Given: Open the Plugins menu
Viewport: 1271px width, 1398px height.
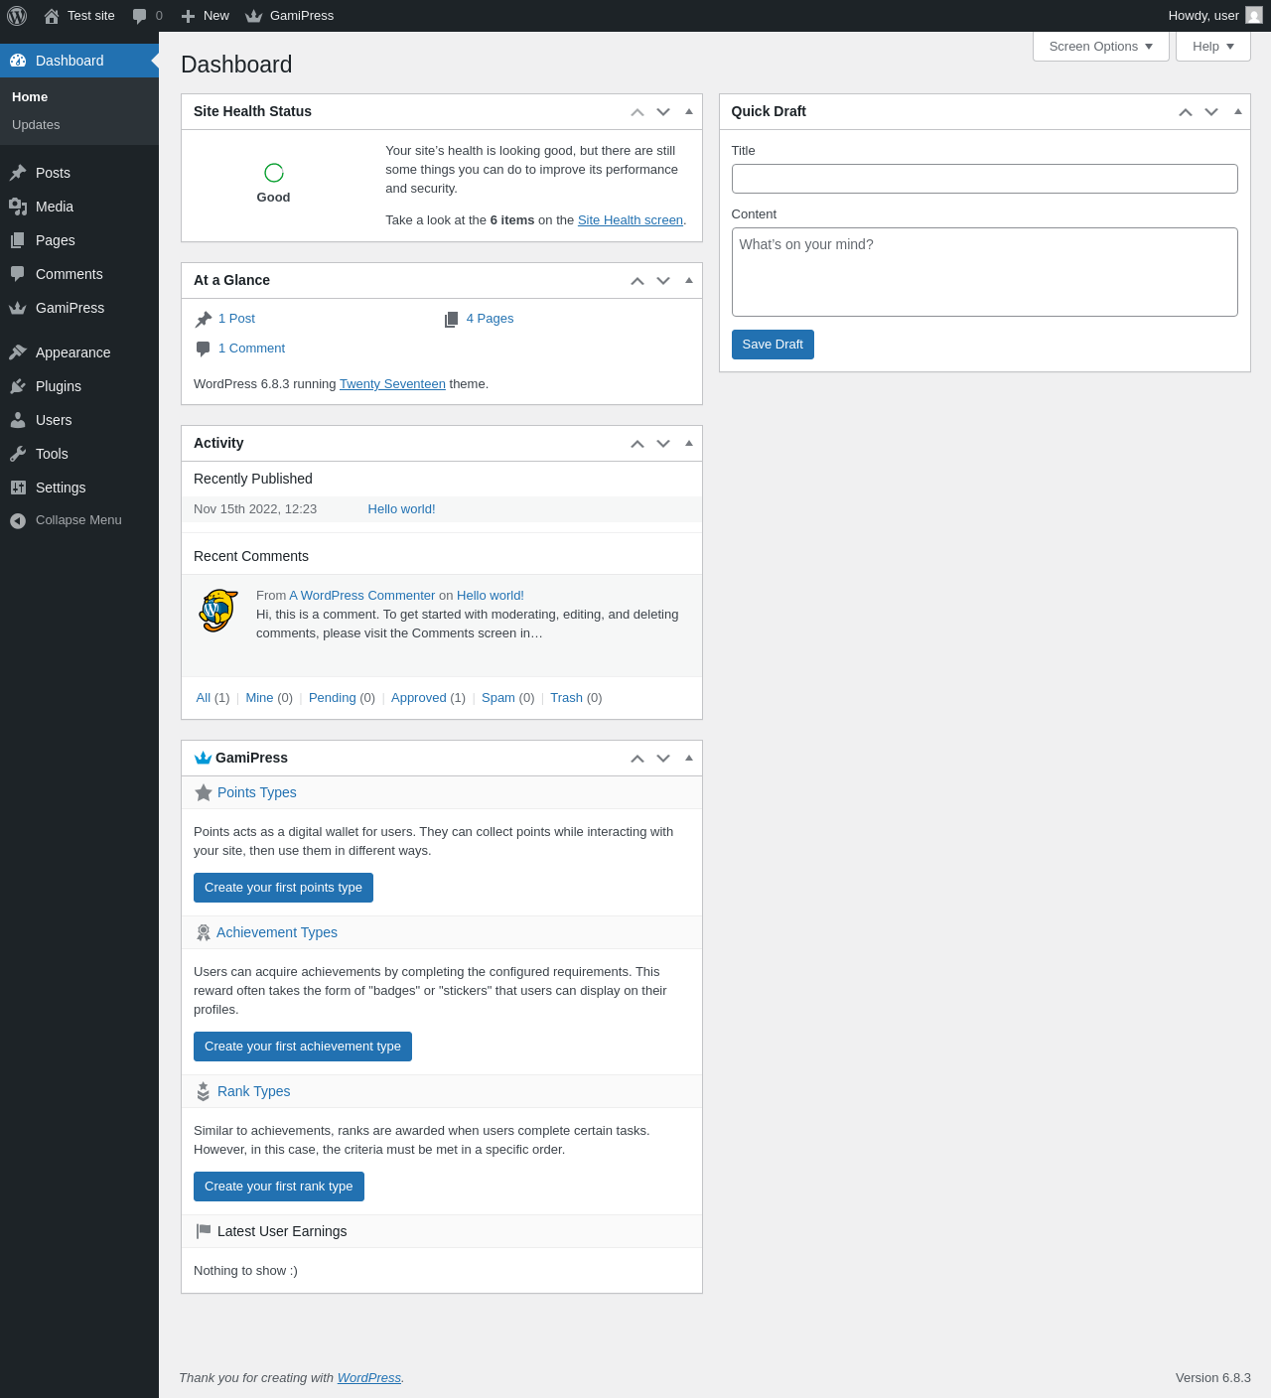Looking at the screenshot, I should point(79,386).
